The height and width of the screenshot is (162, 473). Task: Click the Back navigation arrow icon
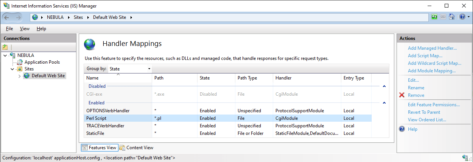coord(7,17)
